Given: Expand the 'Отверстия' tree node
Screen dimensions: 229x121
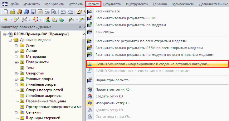Looking at the screenshot, I should [x=16, y=74].
